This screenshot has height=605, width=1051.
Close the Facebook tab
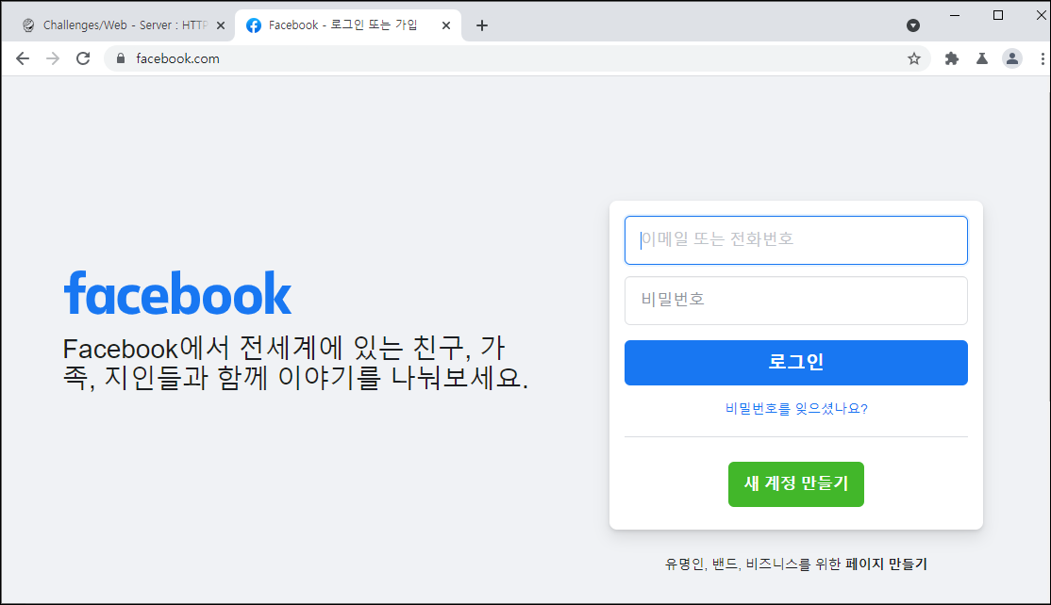(445, 25)
